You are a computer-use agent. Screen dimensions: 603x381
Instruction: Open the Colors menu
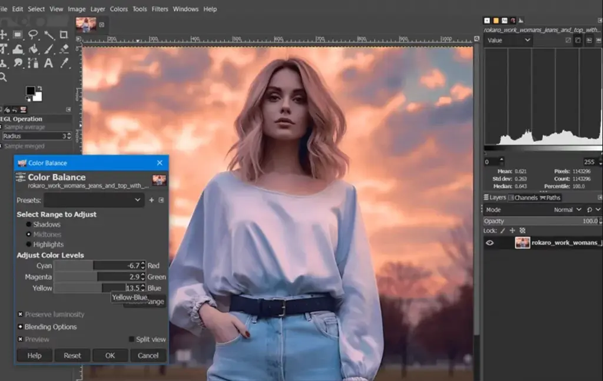118,9
